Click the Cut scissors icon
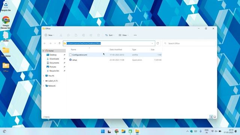Screen dimensions: 240x135 (x=61, y=35)
